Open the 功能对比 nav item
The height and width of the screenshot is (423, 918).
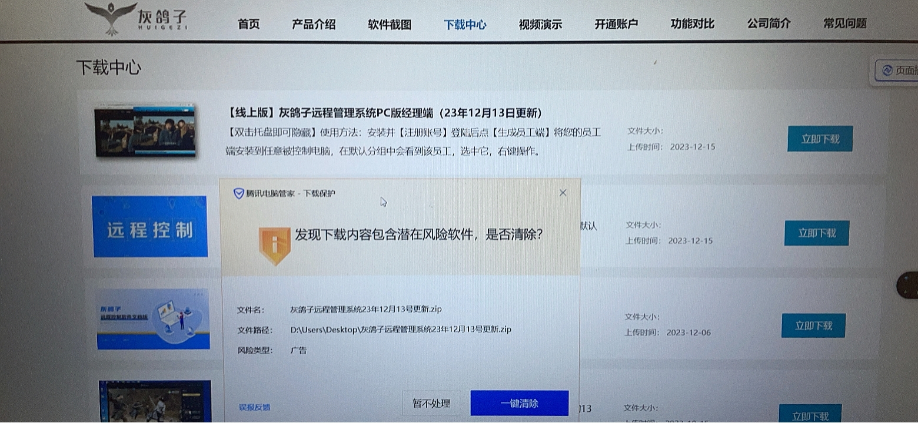692,24
